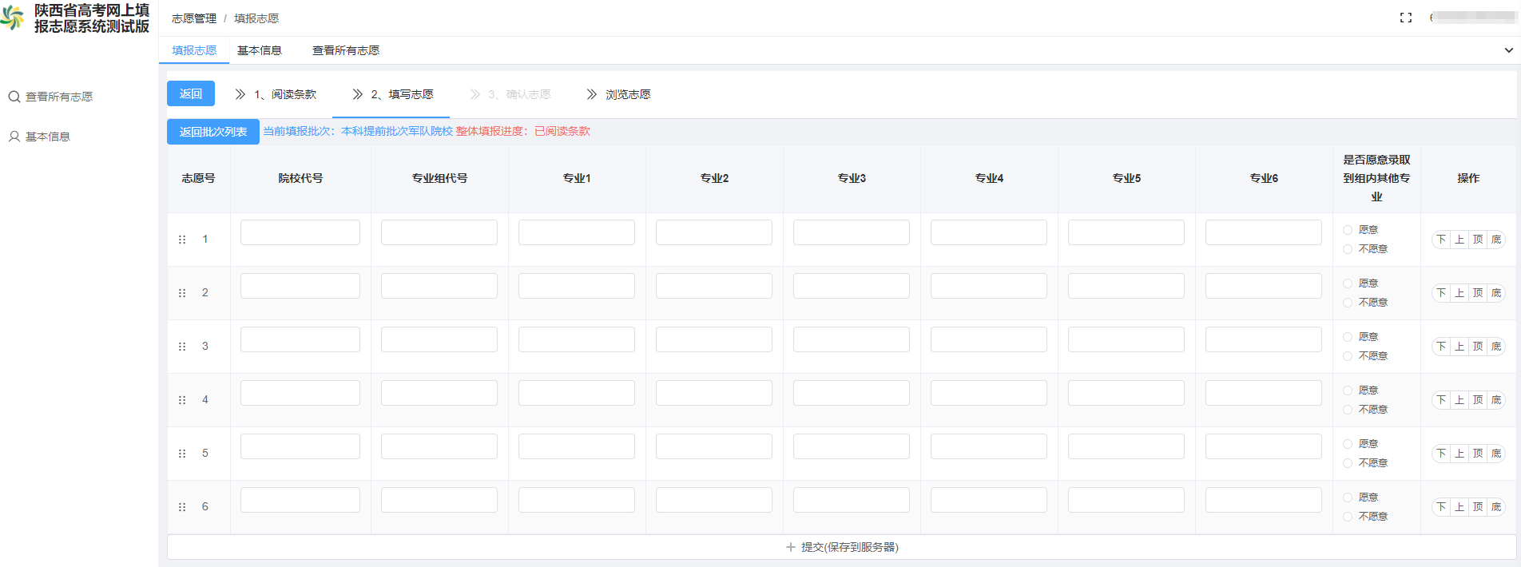Viewport: 1521px width, 567px height.
Task: Submit using 提交(保存到服务器) button
Action: [x=842, y=547]
